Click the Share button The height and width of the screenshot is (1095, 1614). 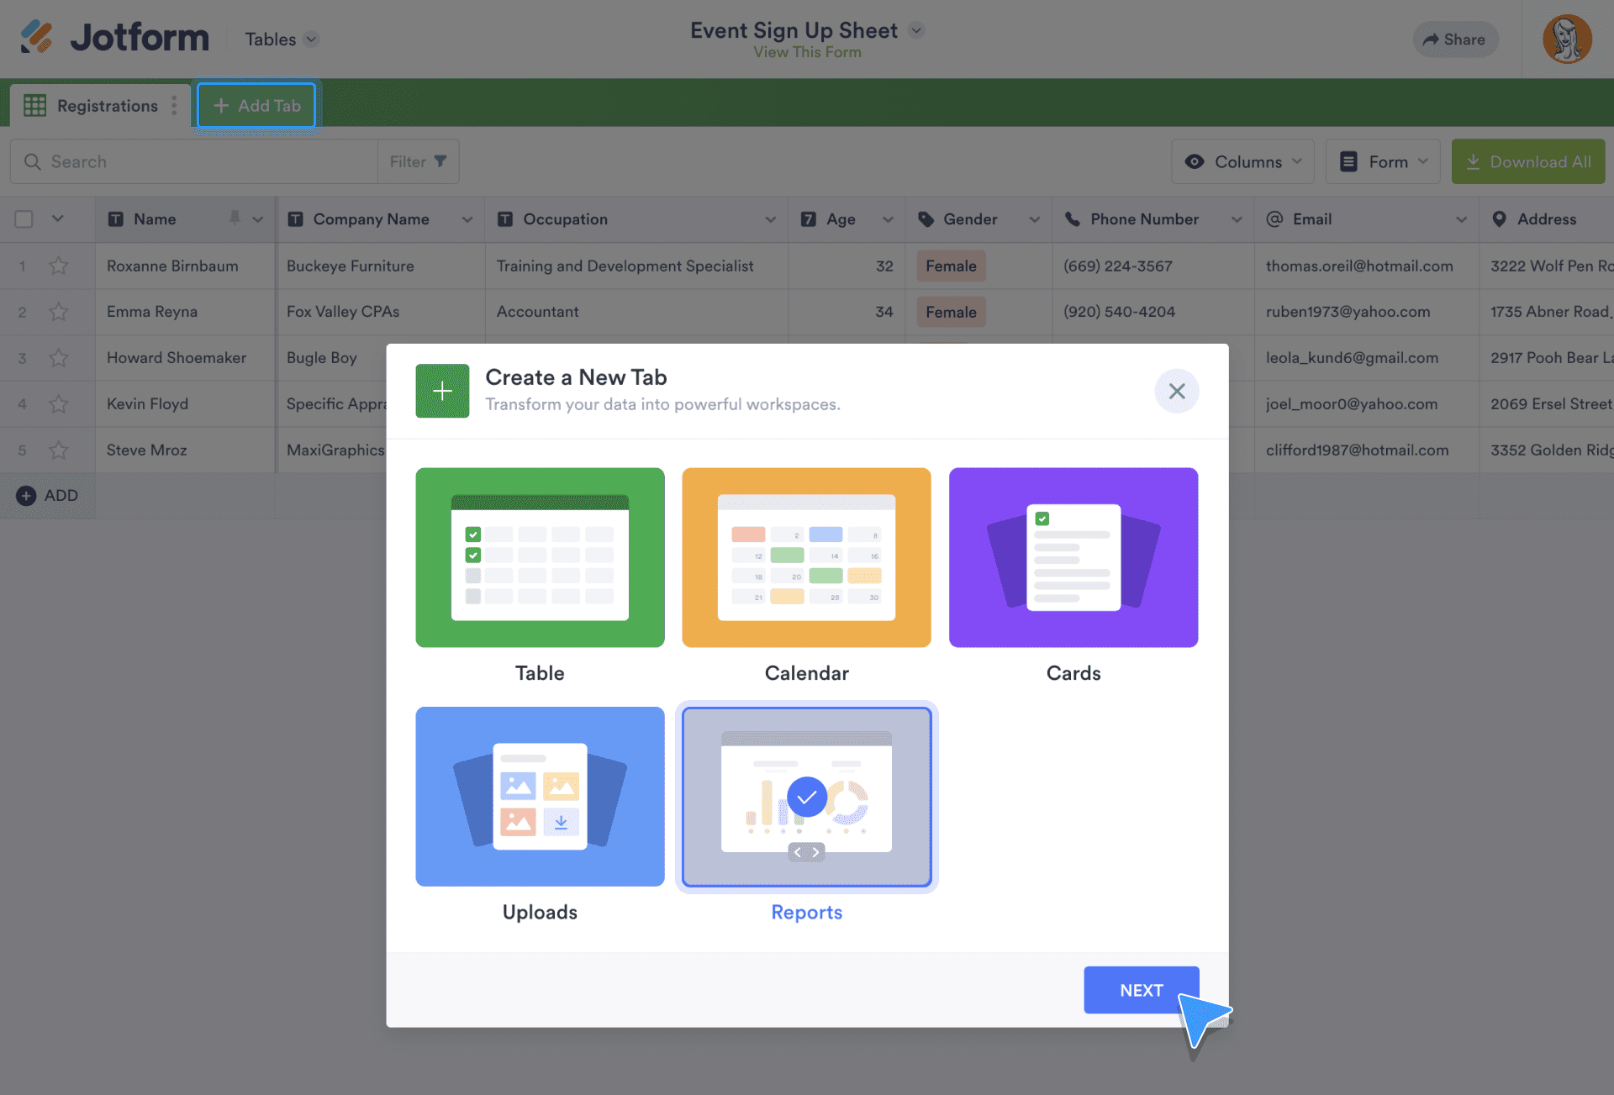[x=1454, y=39]
